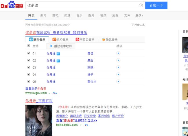The image size is (188, 136).
Task: Click bow-tie icon next to www.kugou.com
Action: (x=55, y=93)
